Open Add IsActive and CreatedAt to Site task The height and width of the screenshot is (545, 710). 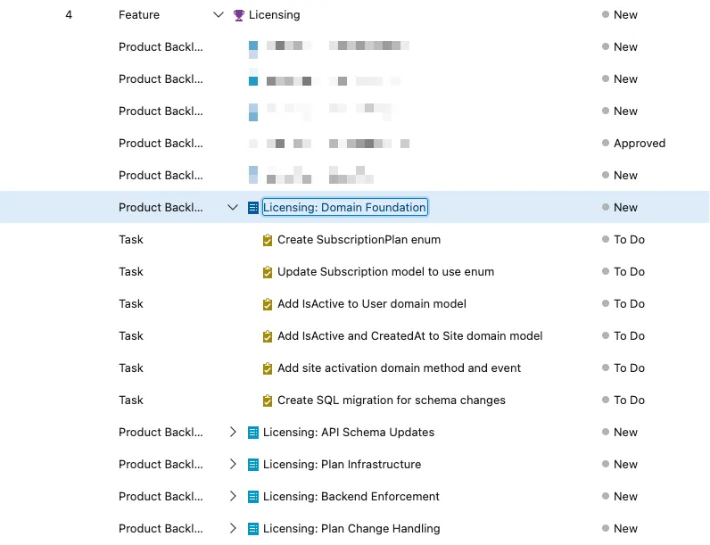pyautogui.click(x=409, y=336)
